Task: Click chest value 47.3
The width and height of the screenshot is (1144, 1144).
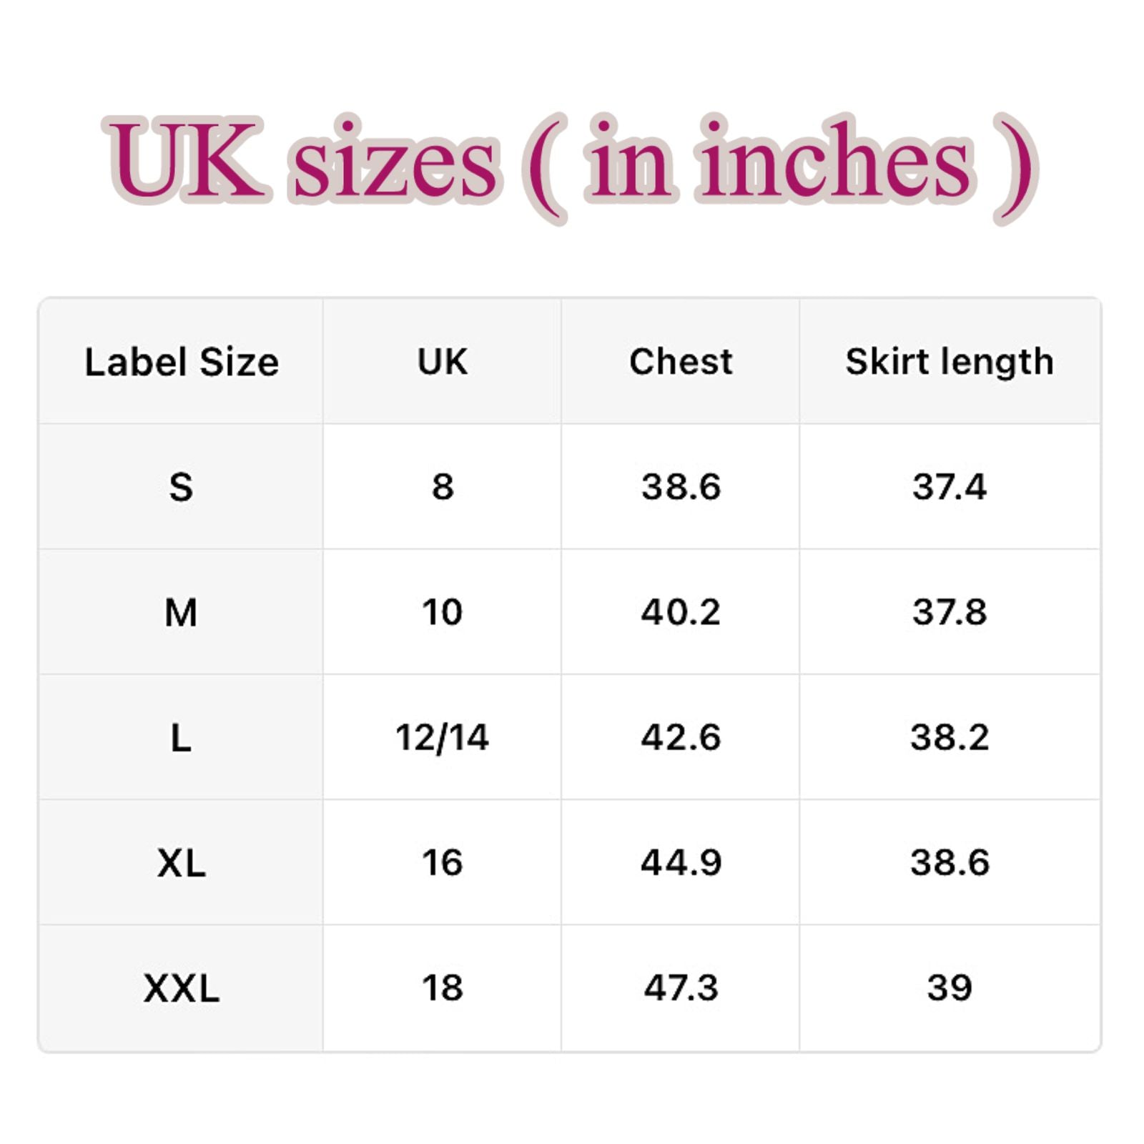Action: (x=681, y=988)
